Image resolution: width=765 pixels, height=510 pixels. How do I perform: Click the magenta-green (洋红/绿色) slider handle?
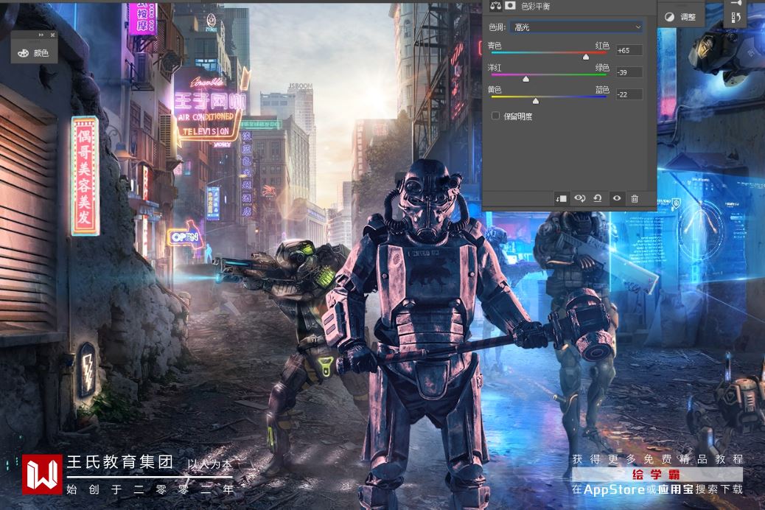click(525, 79)
